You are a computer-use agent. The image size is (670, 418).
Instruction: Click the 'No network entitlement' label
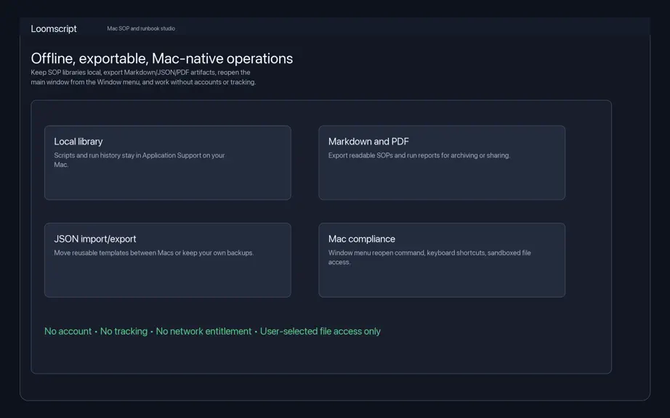coord(203,332)
